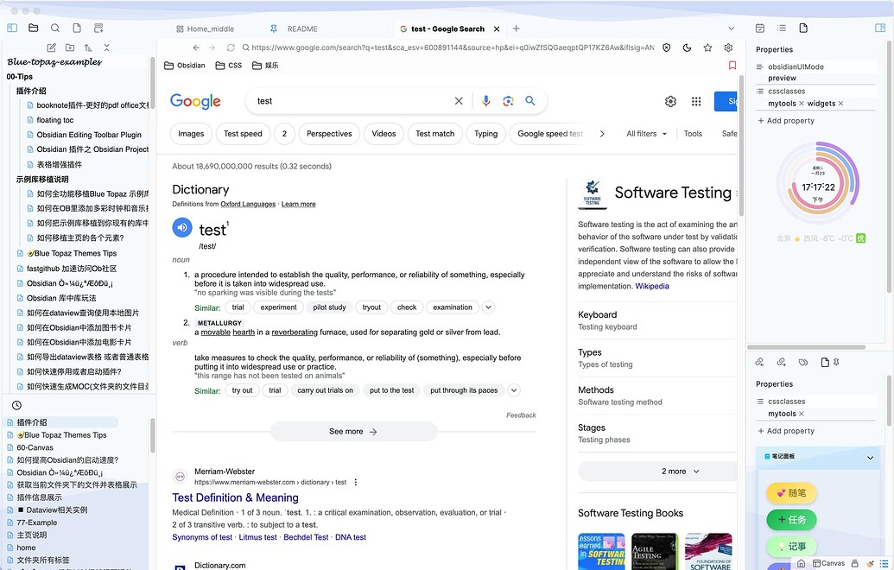Open the '2 more' dropdown in Software Testing card
This screenshot has height=570, width=894.
(675, 471)
